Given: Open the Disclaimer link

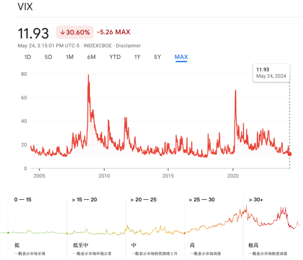Looking at the screenshot, I should click(128, 46).
